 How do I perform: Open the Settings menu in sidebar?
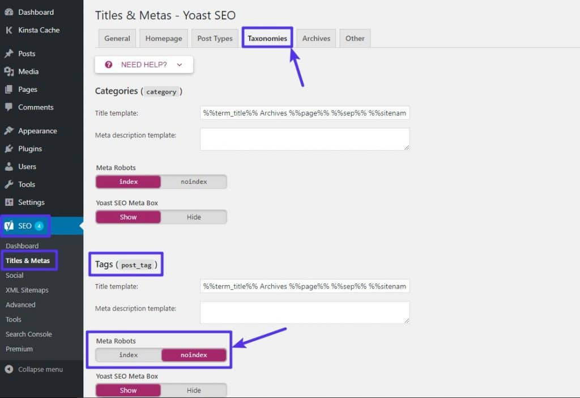click(x=8, y=202)
